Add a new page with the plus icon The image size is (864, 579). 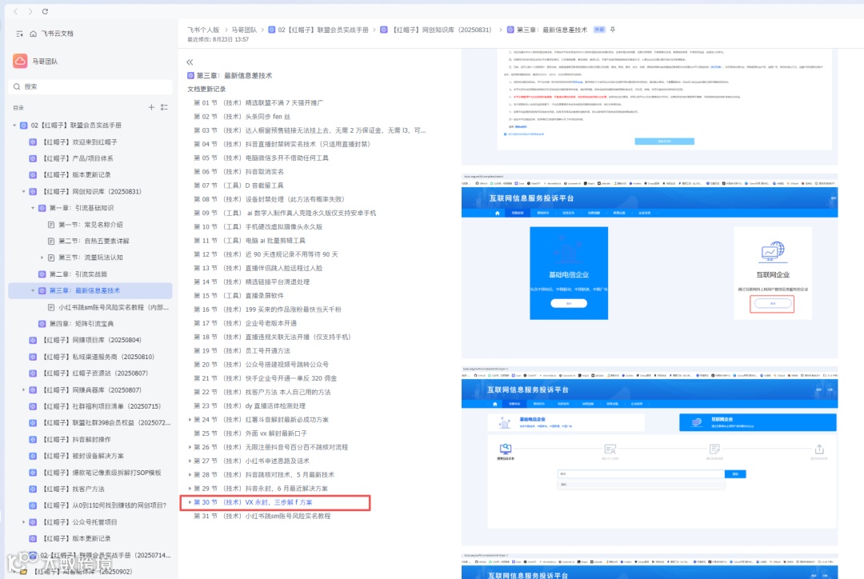[x=151, y=107]
